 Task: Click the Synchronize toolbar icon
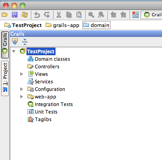(x=25, y=15)
